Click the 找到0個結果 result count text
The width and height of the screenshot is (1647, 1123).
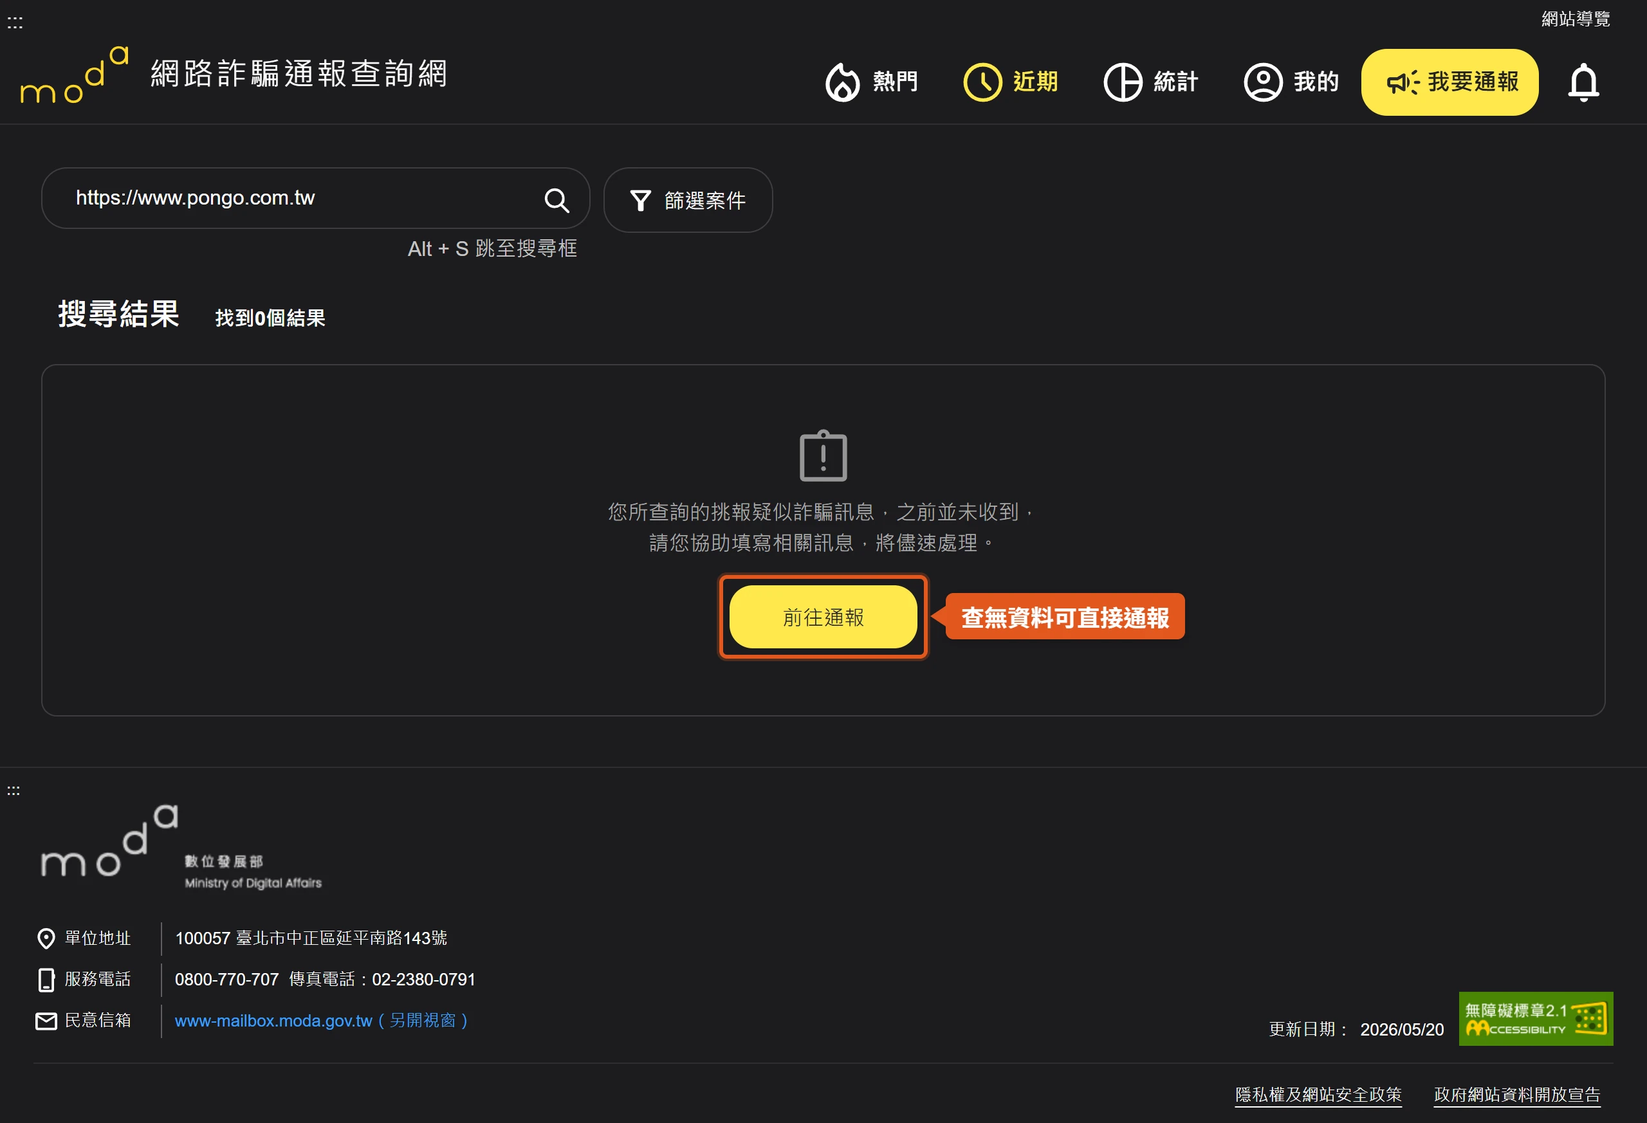tap(270, 318)
